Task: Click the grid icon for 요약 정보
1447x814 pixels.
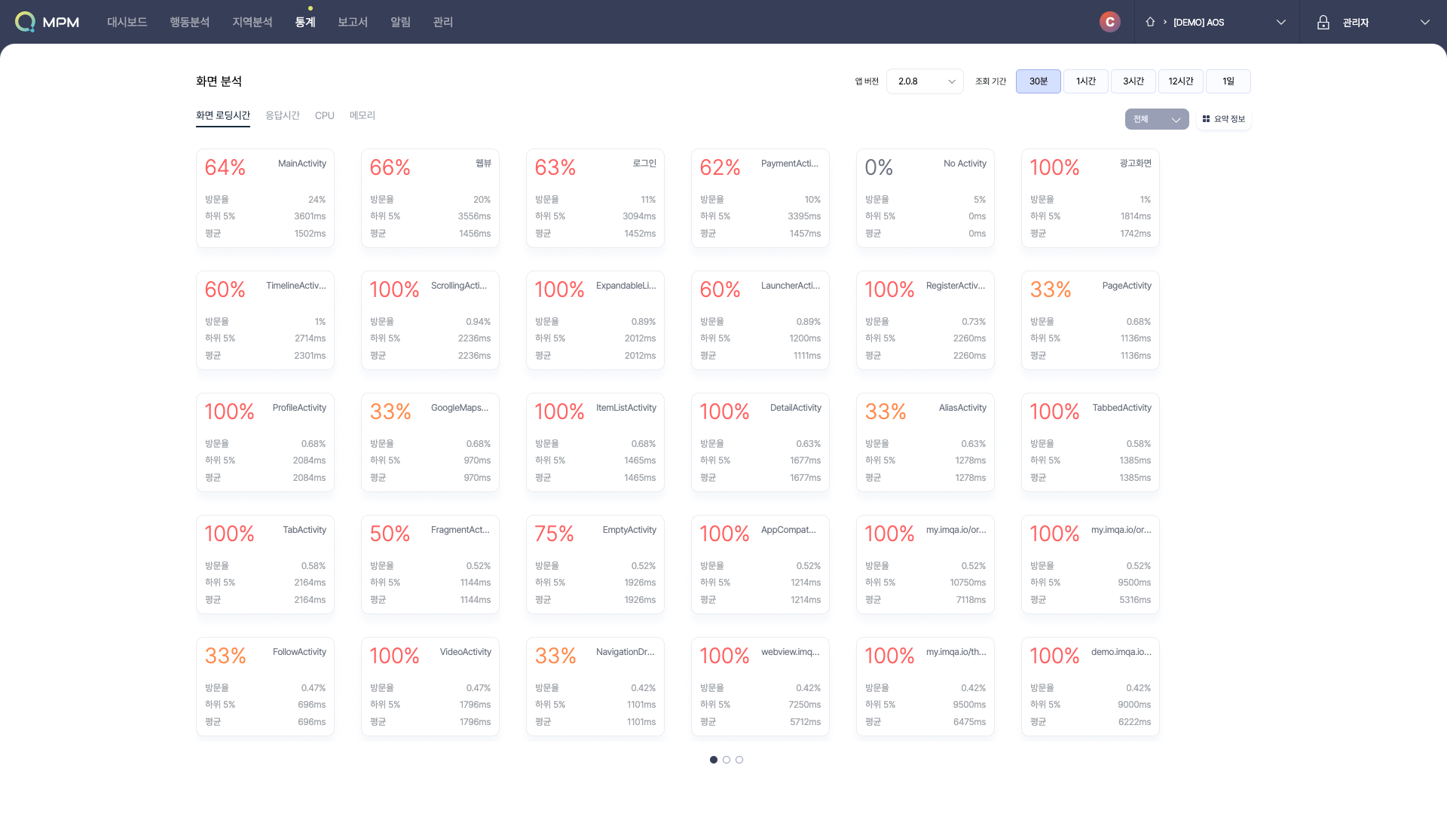Action: pos(1206,119)
